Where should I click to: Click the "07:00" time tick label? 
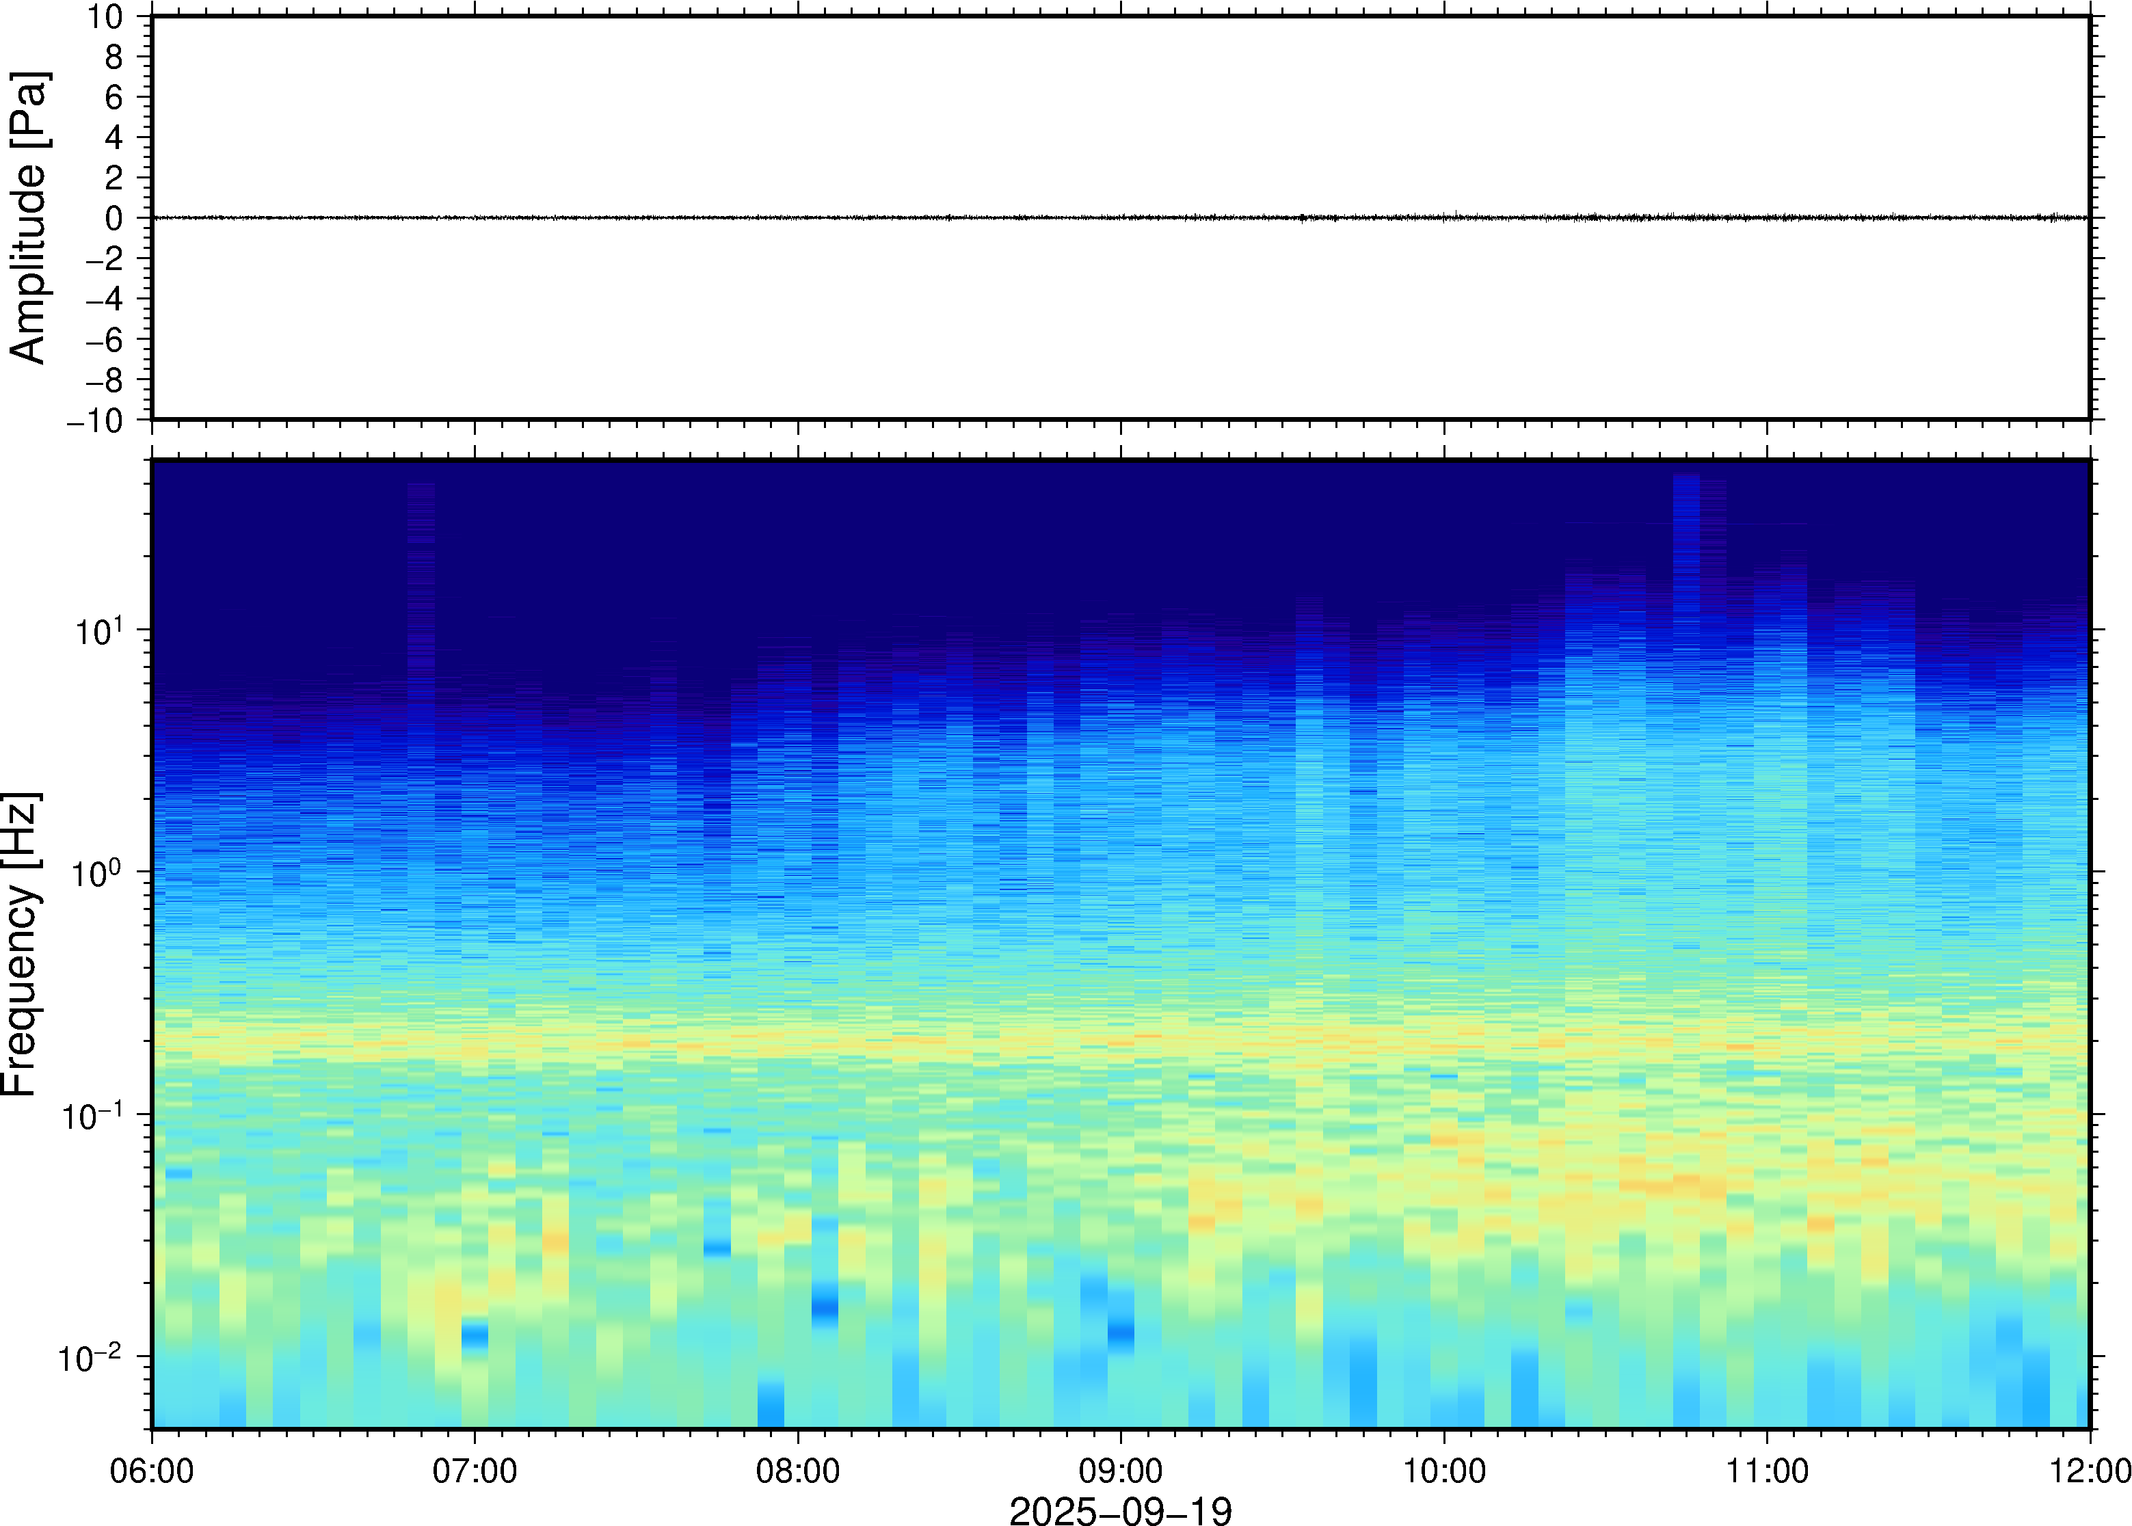tap(475, 1471)
